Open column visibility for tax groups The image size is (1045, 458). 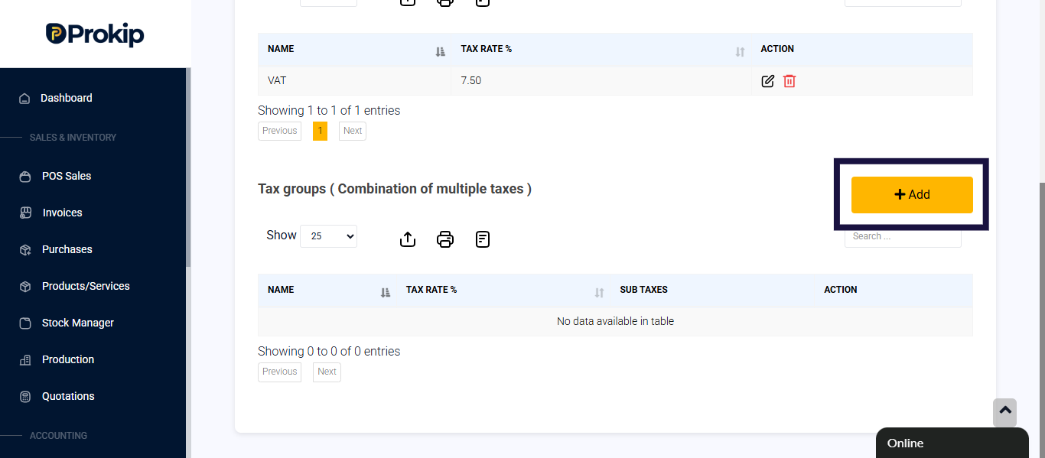coord(482,239)
